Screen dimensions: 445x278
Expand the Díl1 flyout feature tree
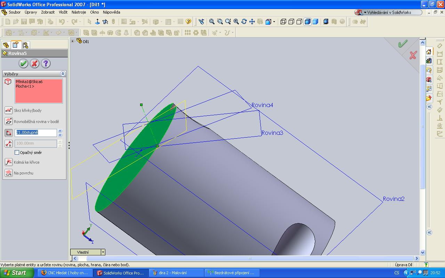[x=73, y=41]
